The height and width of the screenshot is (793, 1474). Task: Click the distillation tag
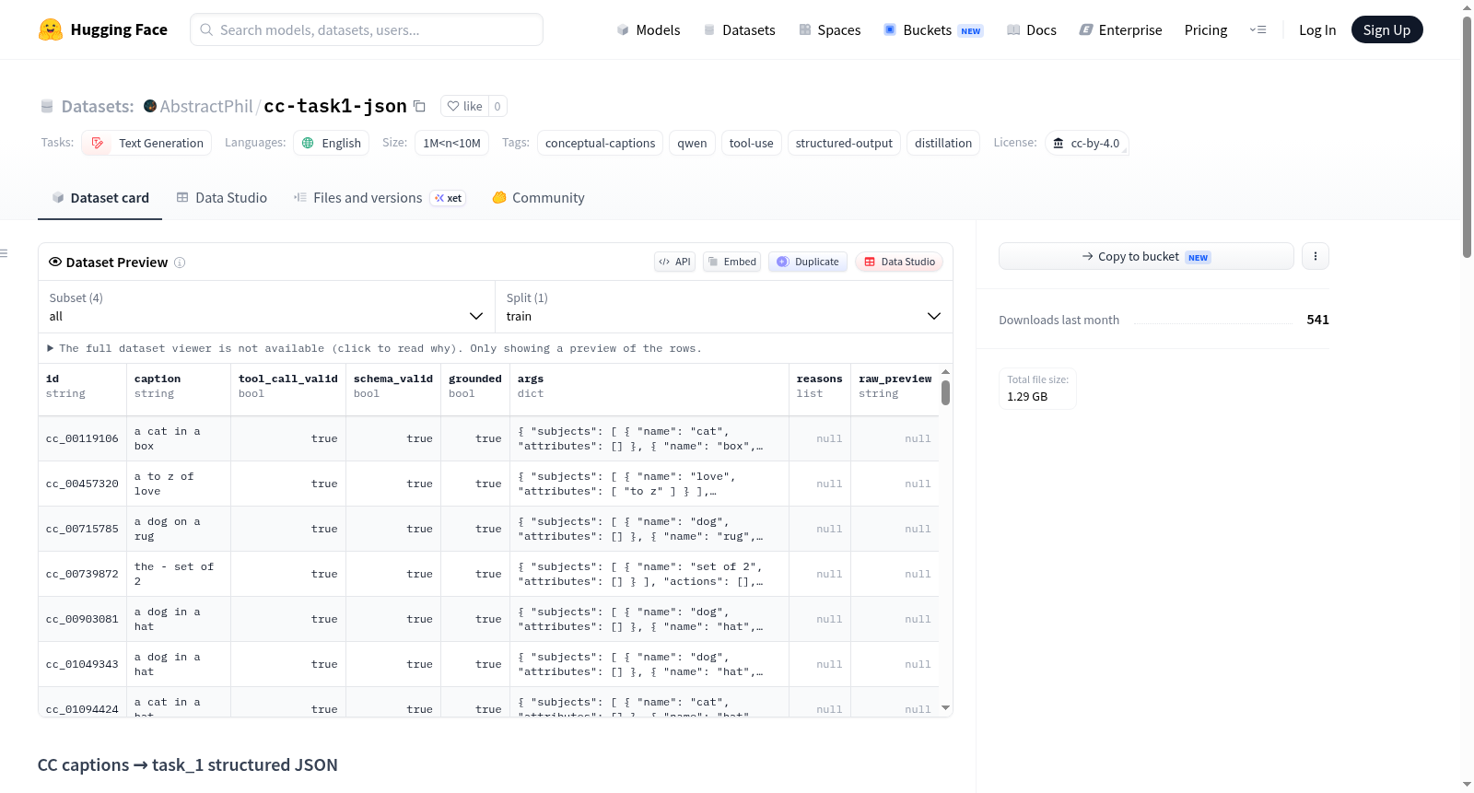pos(943,143)
